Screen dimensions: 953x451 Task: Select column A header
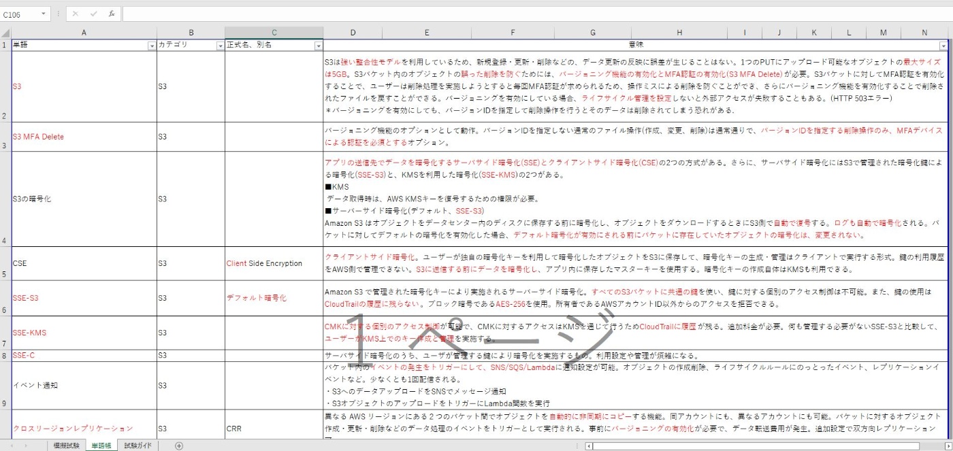(84, 33)
